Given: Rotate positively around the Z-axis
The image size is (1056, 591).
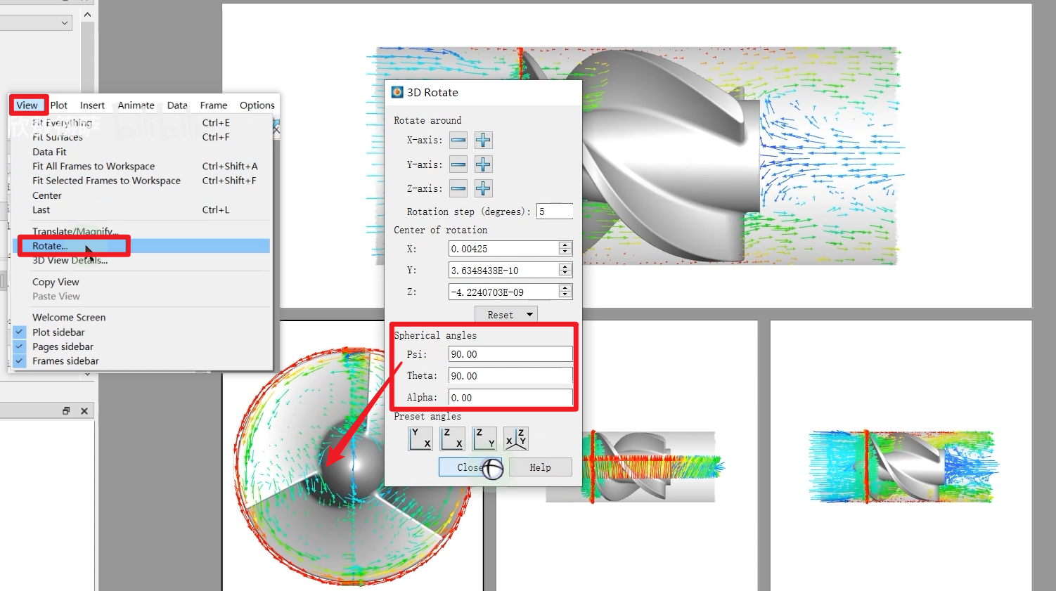Looking at the screenshot, I should pyautogui.click(x=483, y=188).
